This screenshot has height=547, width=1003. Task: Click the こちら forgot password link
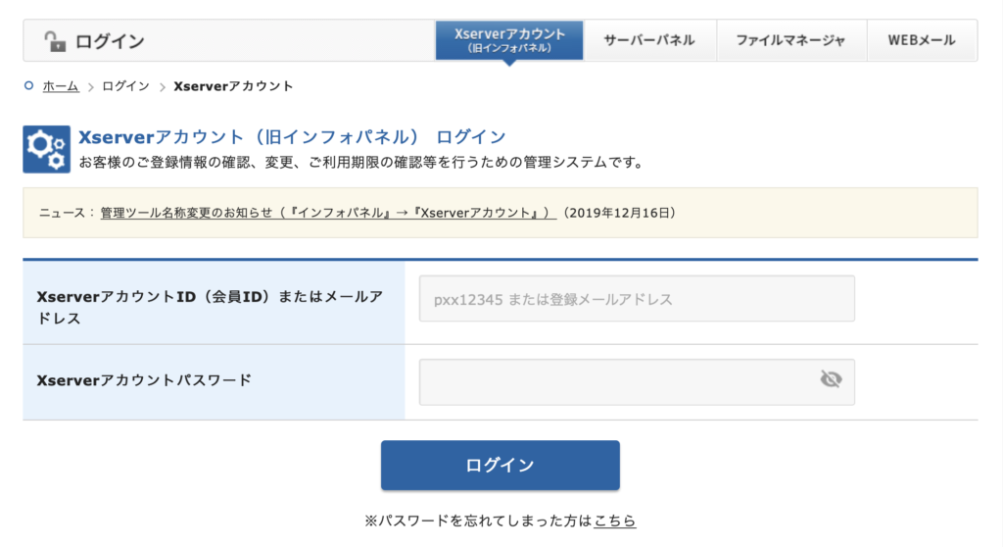[615, 521]
